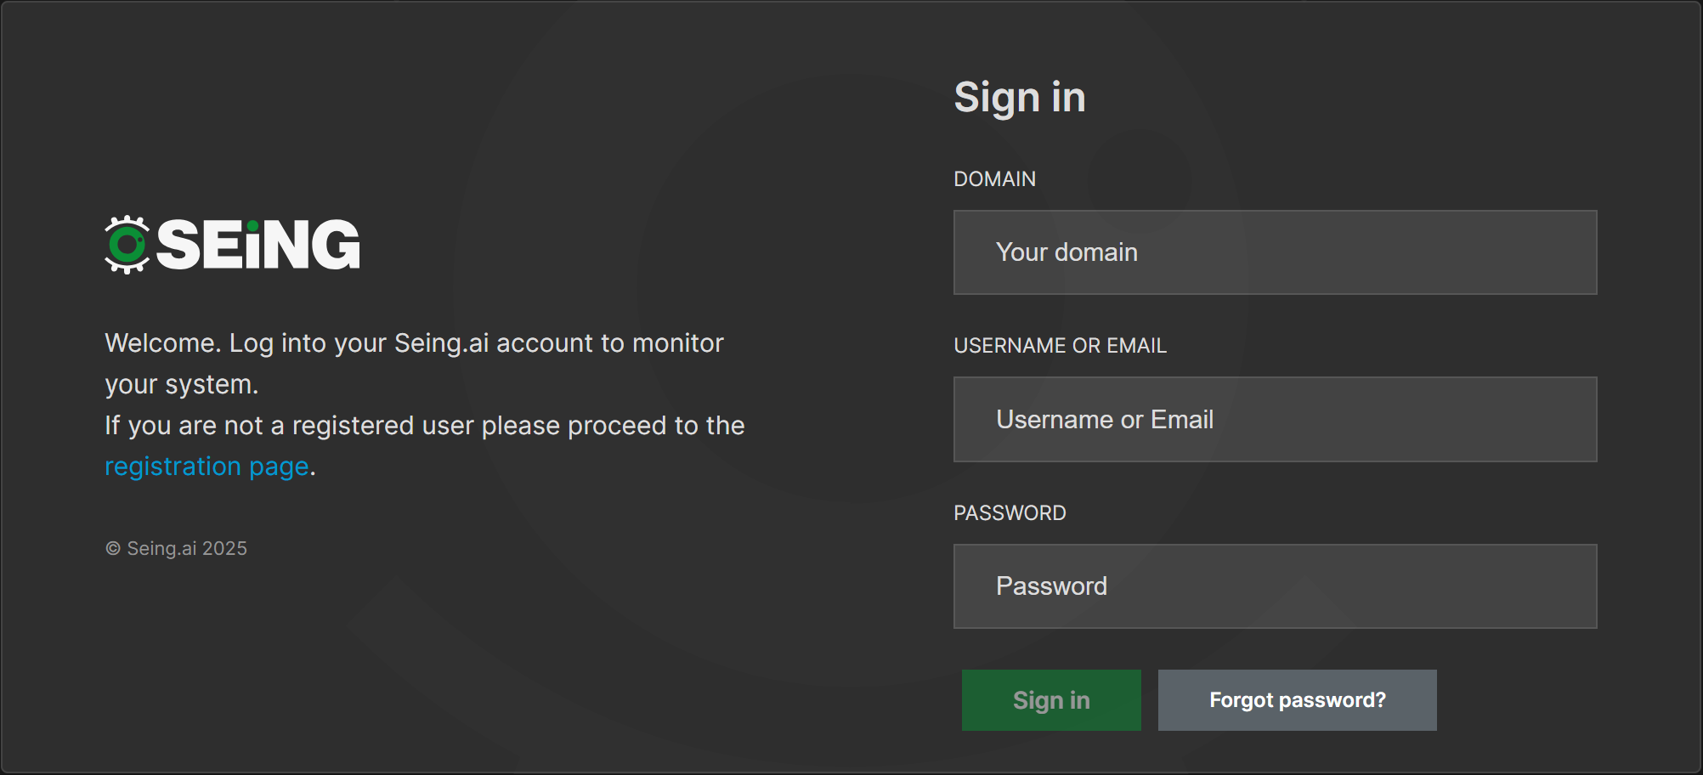The image size is (1703, 775).
Task: Click the Seing.ai 2025 copyright text
Action: coord(187,549)
